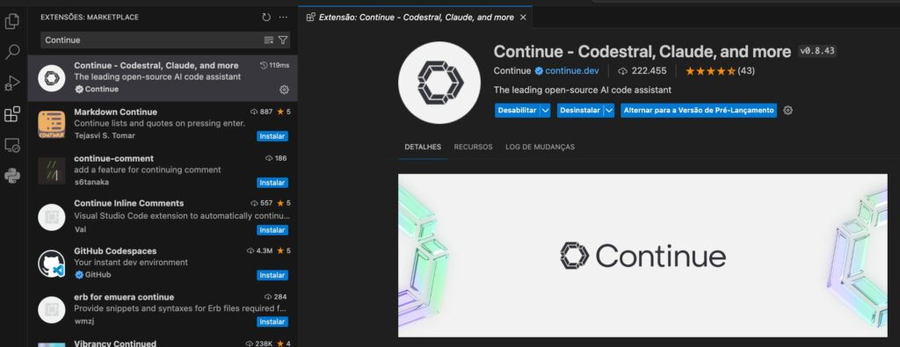Open the continue.dev publisher link
Image resolution: width=900 pixels, height=347 pixels.
572,71
